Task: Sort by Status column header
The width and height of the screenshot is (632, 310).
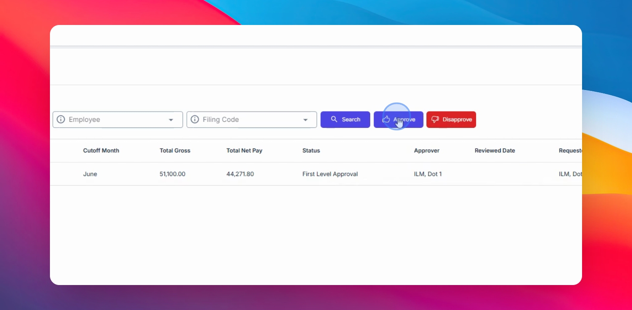Action: tap(311, 151)
